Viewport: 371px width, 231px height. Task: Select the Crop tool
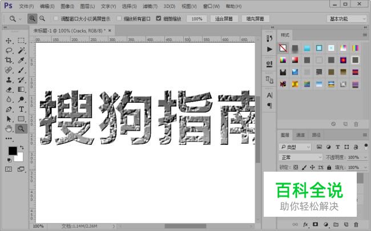[9, 60]
